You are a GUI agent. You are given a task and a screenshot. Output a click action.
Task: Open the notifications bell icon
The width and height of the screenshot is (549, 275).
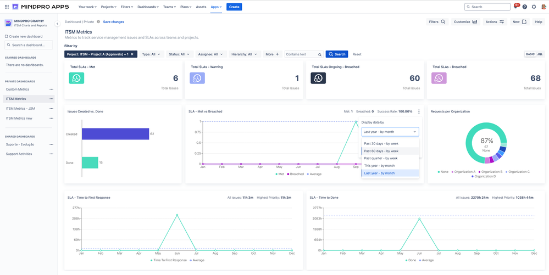coord(515,7)
